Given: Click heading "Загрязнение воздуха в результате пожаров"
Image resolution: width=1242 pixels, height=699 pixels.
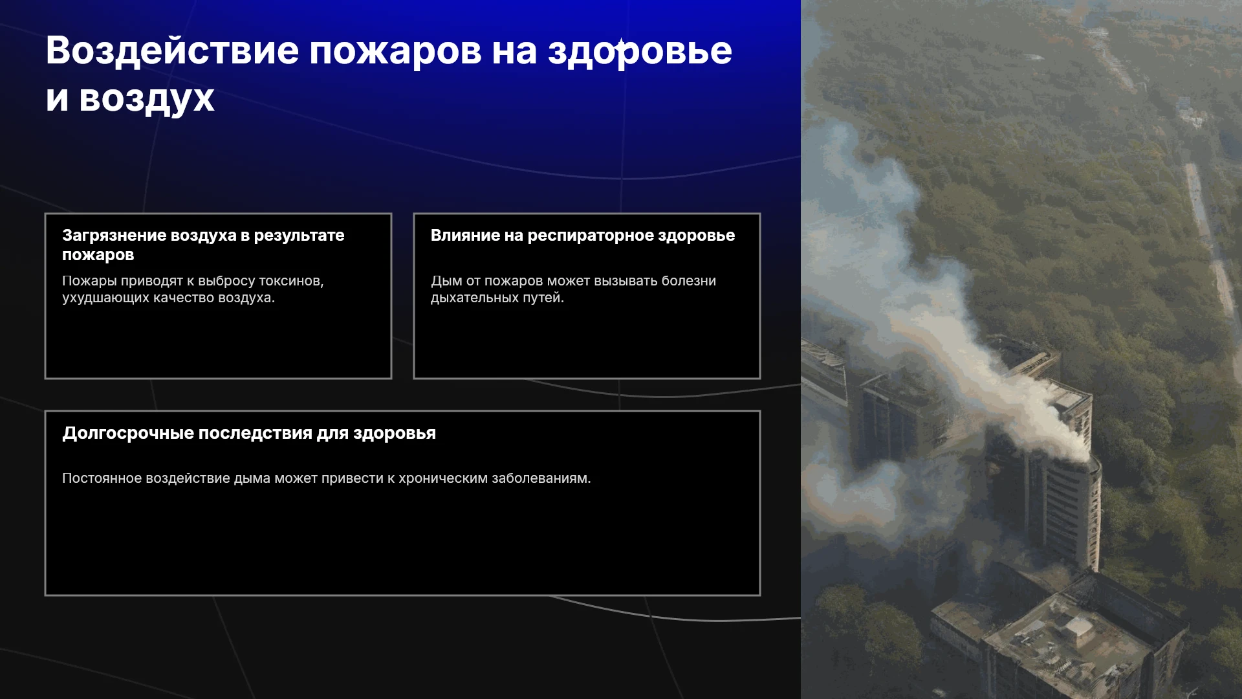Looking at the screenshot, I should [203, 245].
